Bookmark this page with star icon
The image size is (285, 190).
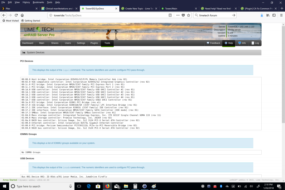coord(189,15)
